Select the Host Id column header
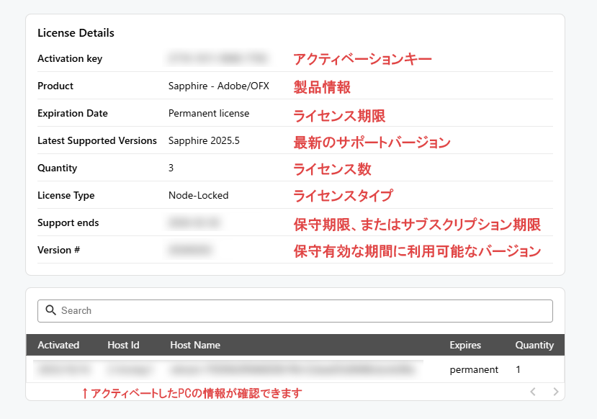597x419 pixels. tap(122, 345)
